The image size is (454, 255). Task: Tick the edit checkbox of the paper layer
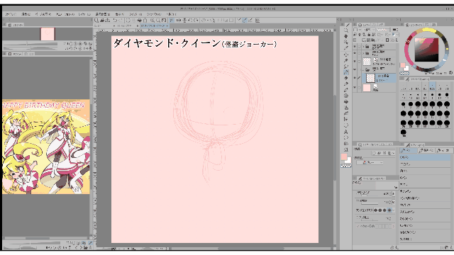[x=360, y=88]
